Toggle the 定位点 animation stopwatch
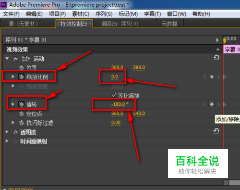The height and width of the screenshot is (190, 240). coord(21,114)
